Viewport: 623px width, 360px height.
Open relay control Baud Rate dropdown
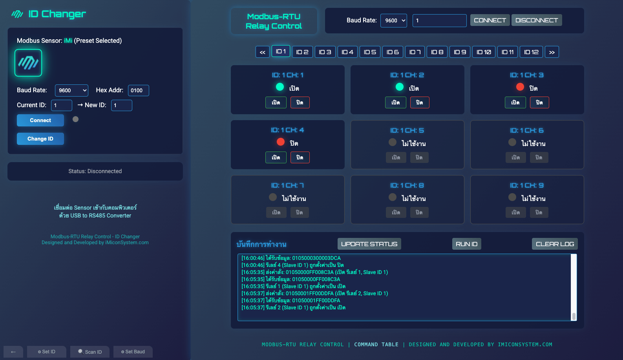pyautogui.click(x=393, y=20)
